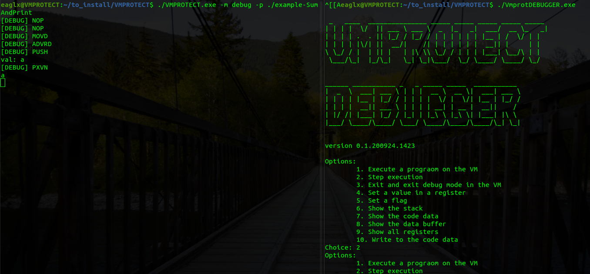Select the '6. Show the stack' option
The image size is (590, 274).
389,208
